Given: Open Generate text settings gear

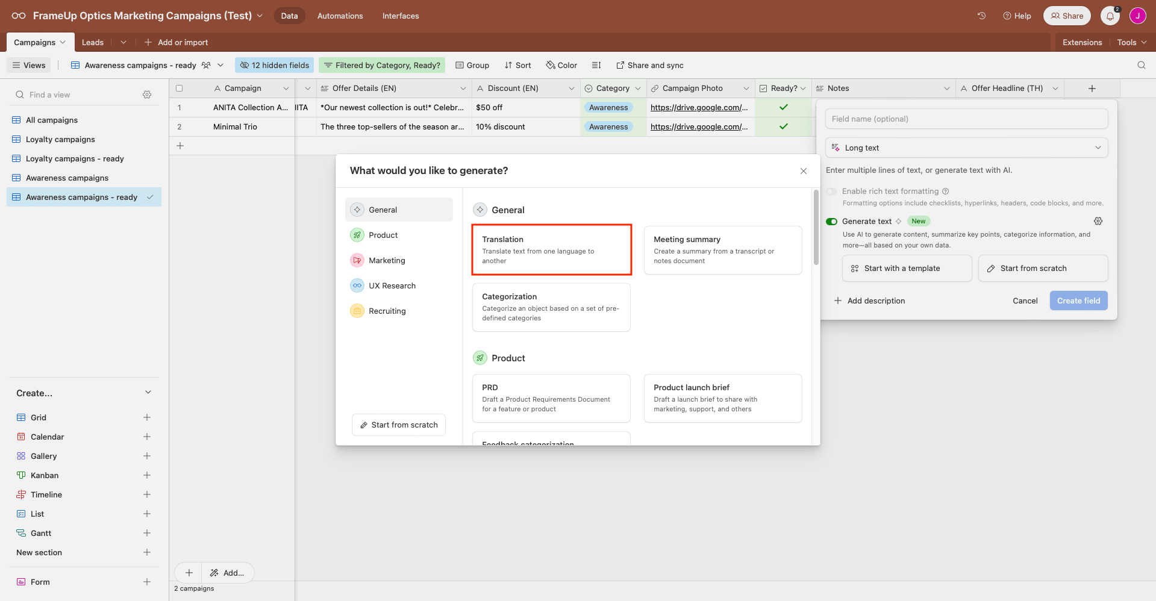Looking at the screenshot, I should pyautogui.click(x=1098, y=221).
